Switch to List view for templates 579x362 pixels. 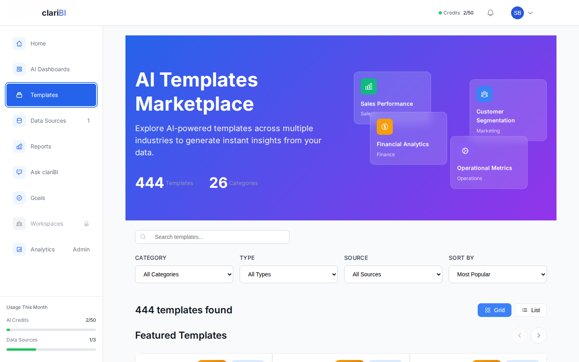pos(530,310)
